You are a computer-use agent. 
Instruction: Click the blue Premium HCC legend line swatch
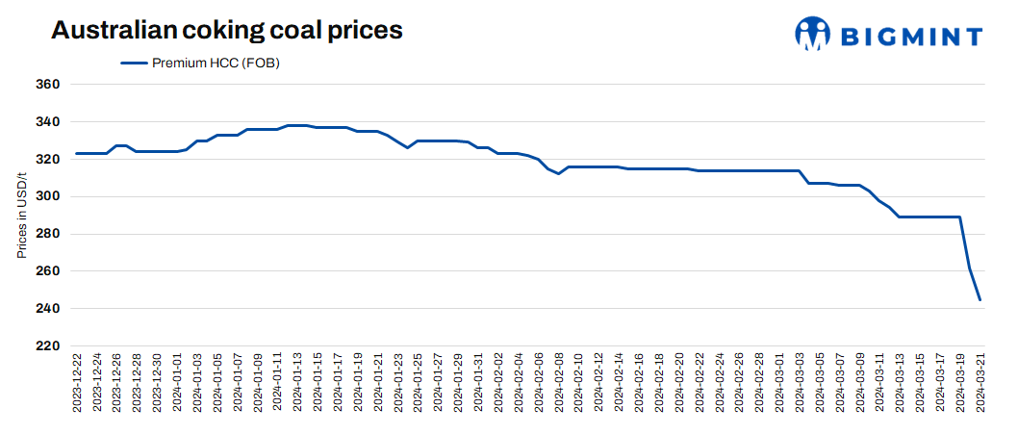[x=134, y=64]
